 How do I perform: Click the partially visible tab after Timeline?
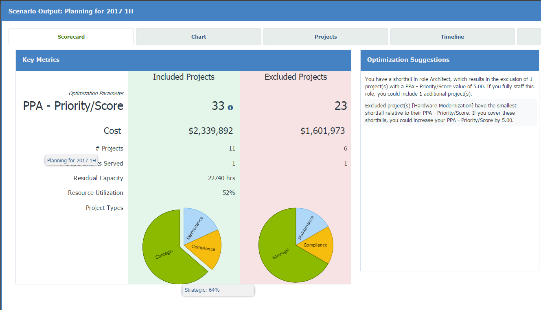point(528,37)
